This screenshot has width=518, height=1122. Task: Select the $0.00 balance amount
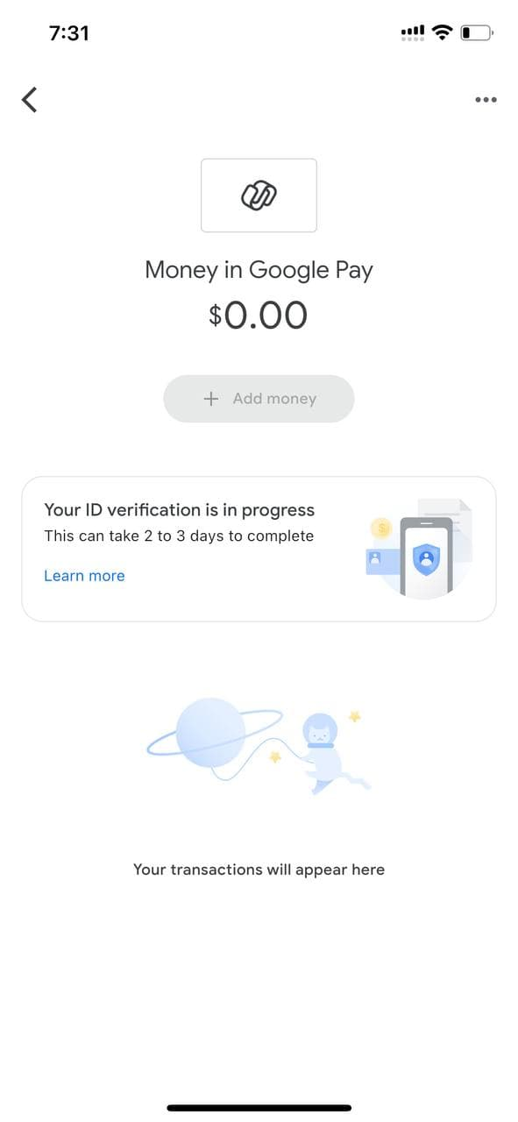click(259, 315)
